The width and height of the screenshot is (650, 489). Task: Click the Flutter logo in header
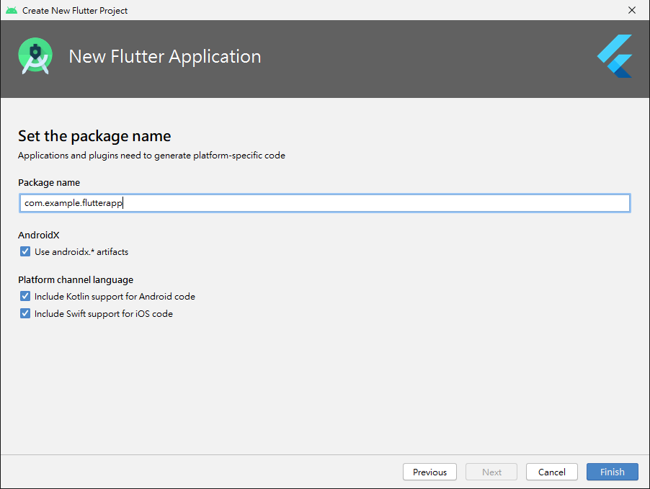(x=615, y=56)
